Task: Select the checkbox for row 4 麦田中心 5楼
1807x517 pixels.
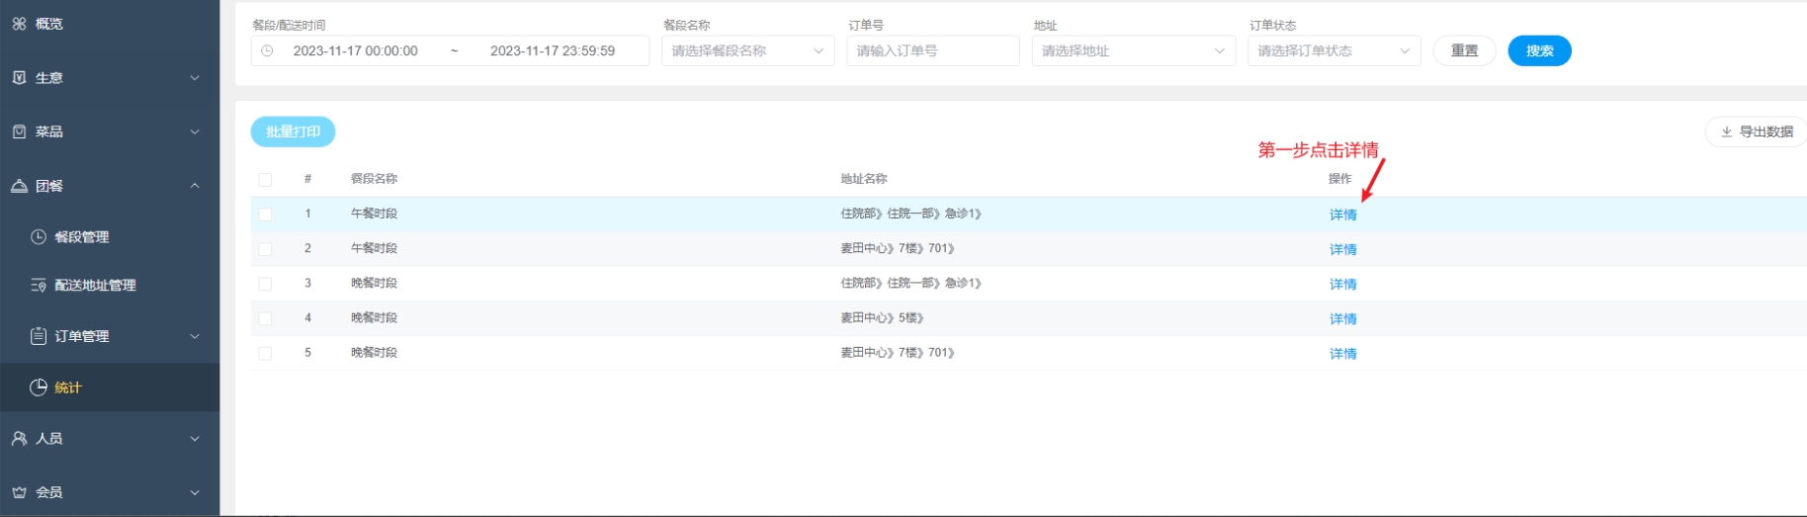Action: (x=265, y=318)
